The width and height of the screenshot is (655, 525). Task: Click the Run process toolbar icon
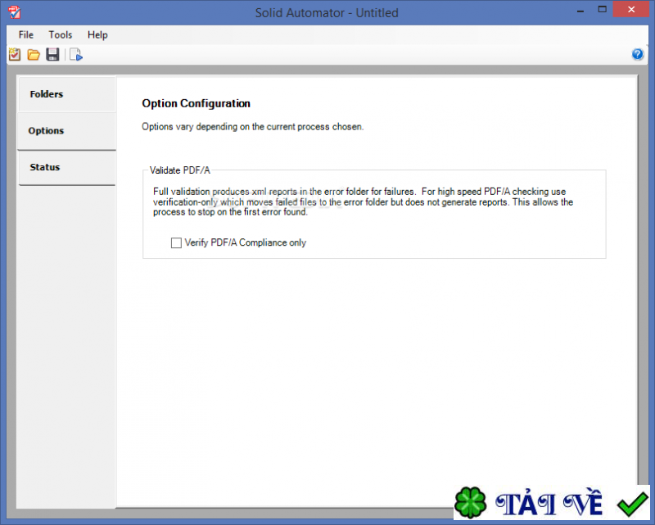point(76,55)
